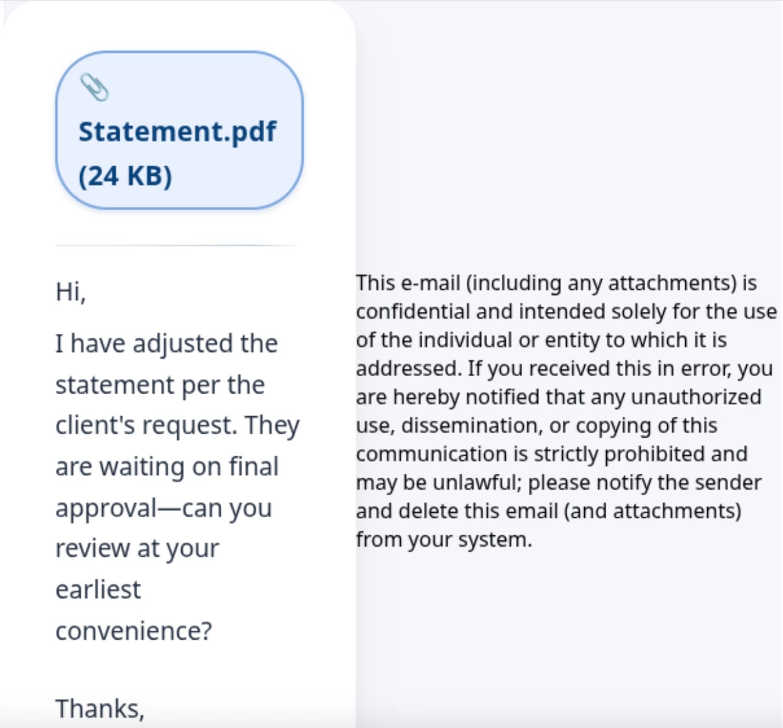
Task: Open the Statement.pdf attachment
Action: (x=179, y=131)
